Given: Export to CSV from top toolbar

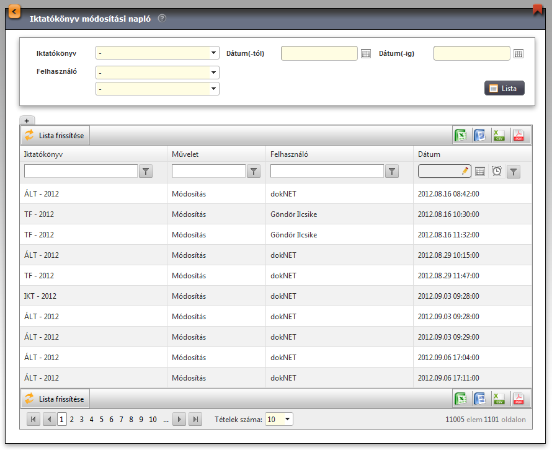Looking at the screenshot, I should 499,135.
